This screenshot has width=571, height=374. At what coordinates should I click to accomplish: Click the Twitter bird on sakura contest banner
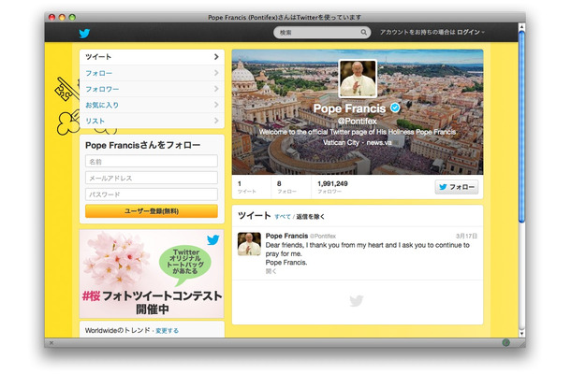(x=213, y=239)
